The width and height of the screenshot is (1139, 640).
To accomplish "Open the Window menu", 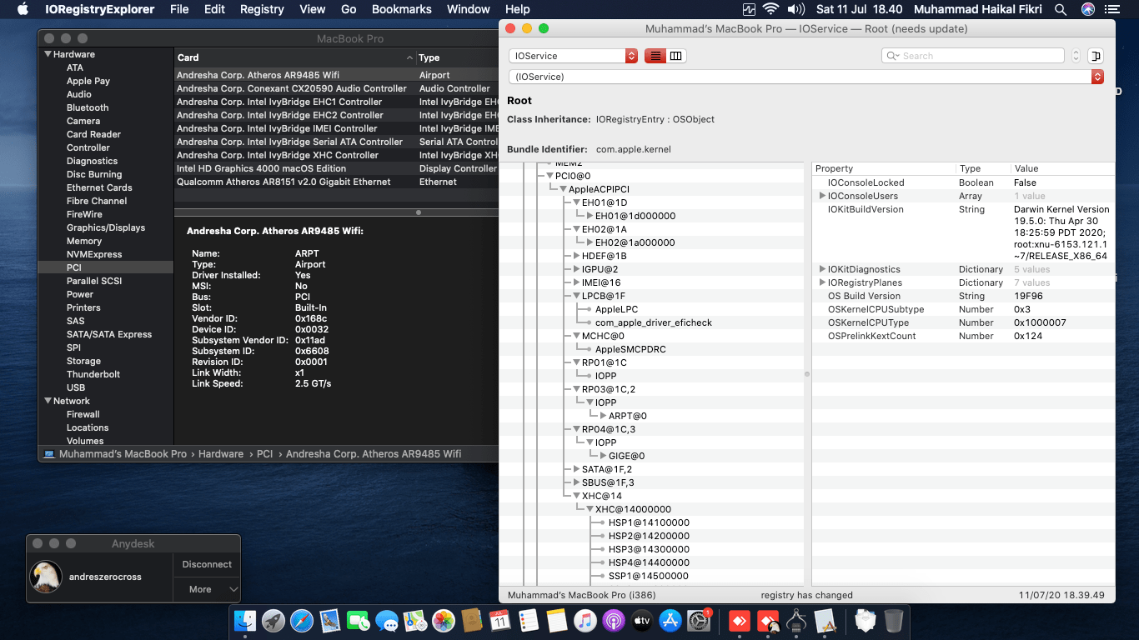I will (469, 9).
